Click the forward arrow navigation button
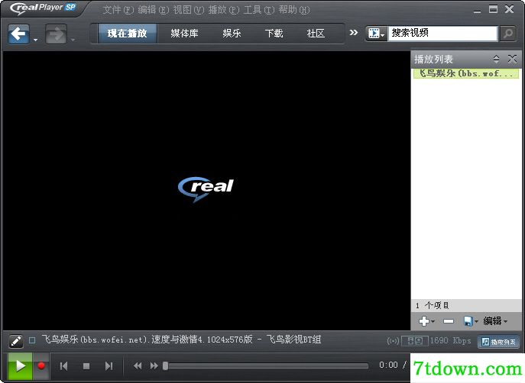525x383 pixels. click(56, 34)
